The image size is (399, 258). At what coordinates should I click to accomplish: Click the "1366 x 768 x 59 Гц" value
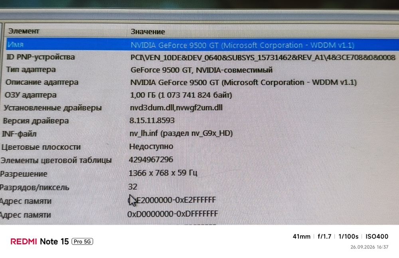[163, 173]
